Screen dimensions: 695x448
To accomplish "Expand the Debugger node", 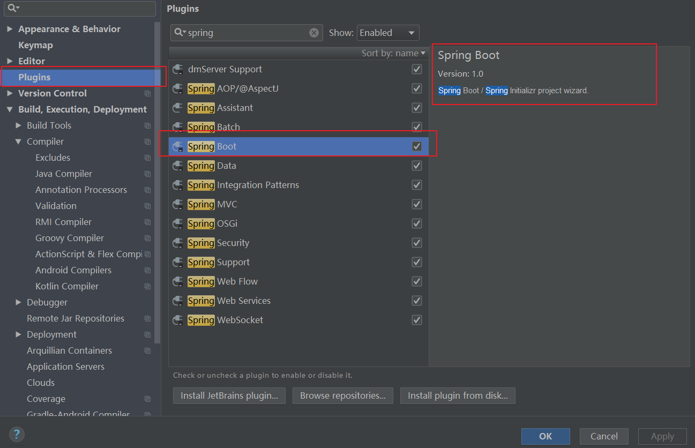I will pyautogui.click(x=19, y=302).
